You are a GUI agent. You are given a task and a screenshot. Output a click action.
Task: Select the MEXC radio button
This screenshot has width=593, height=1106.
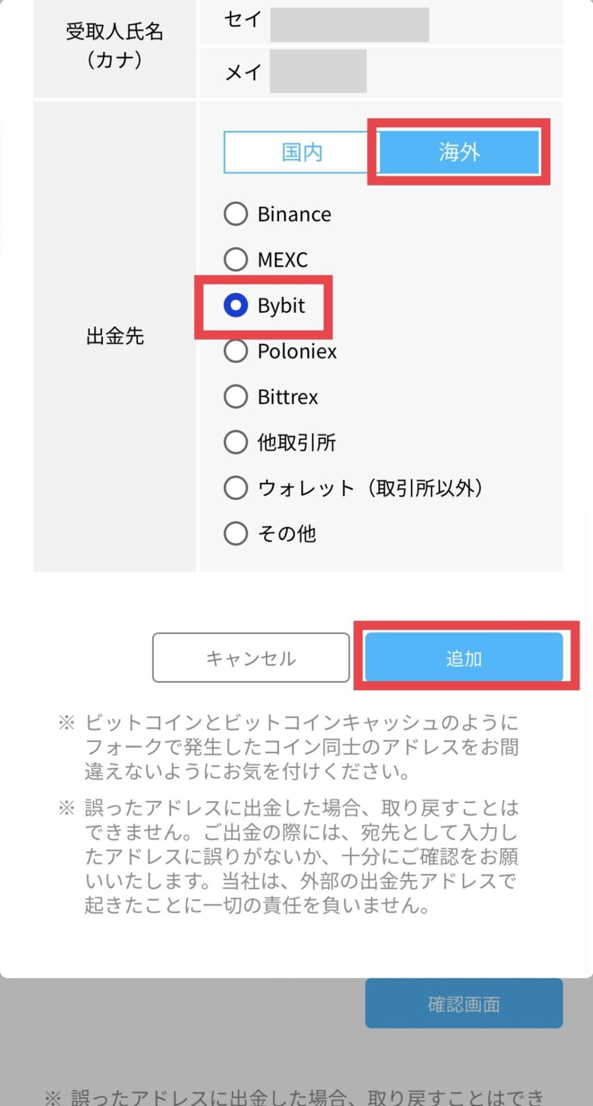[x=235, y=259]
